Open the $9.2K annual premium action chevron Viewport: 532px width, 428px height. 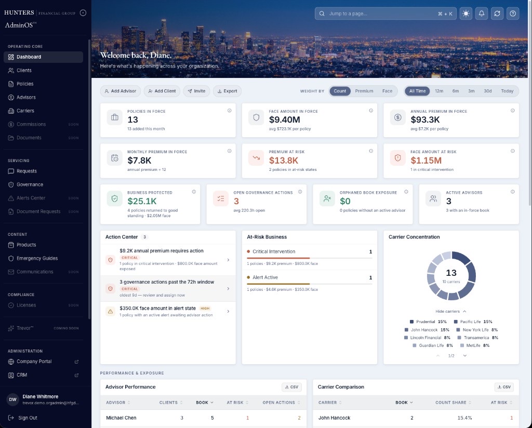click(x=228, y=260)
